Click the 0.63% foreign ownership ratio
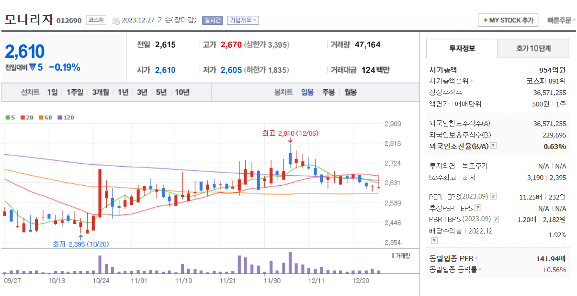577x296 pixels. tap(555, 147)
